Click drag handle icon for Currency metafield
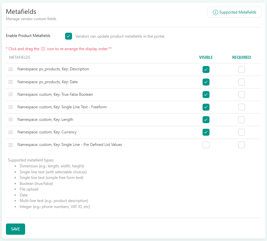Screen dimensions: 267x241 (x=11, y=132)
